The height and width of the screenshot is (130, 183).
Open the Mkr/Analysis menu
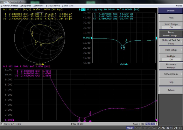(x=53, y=6)
